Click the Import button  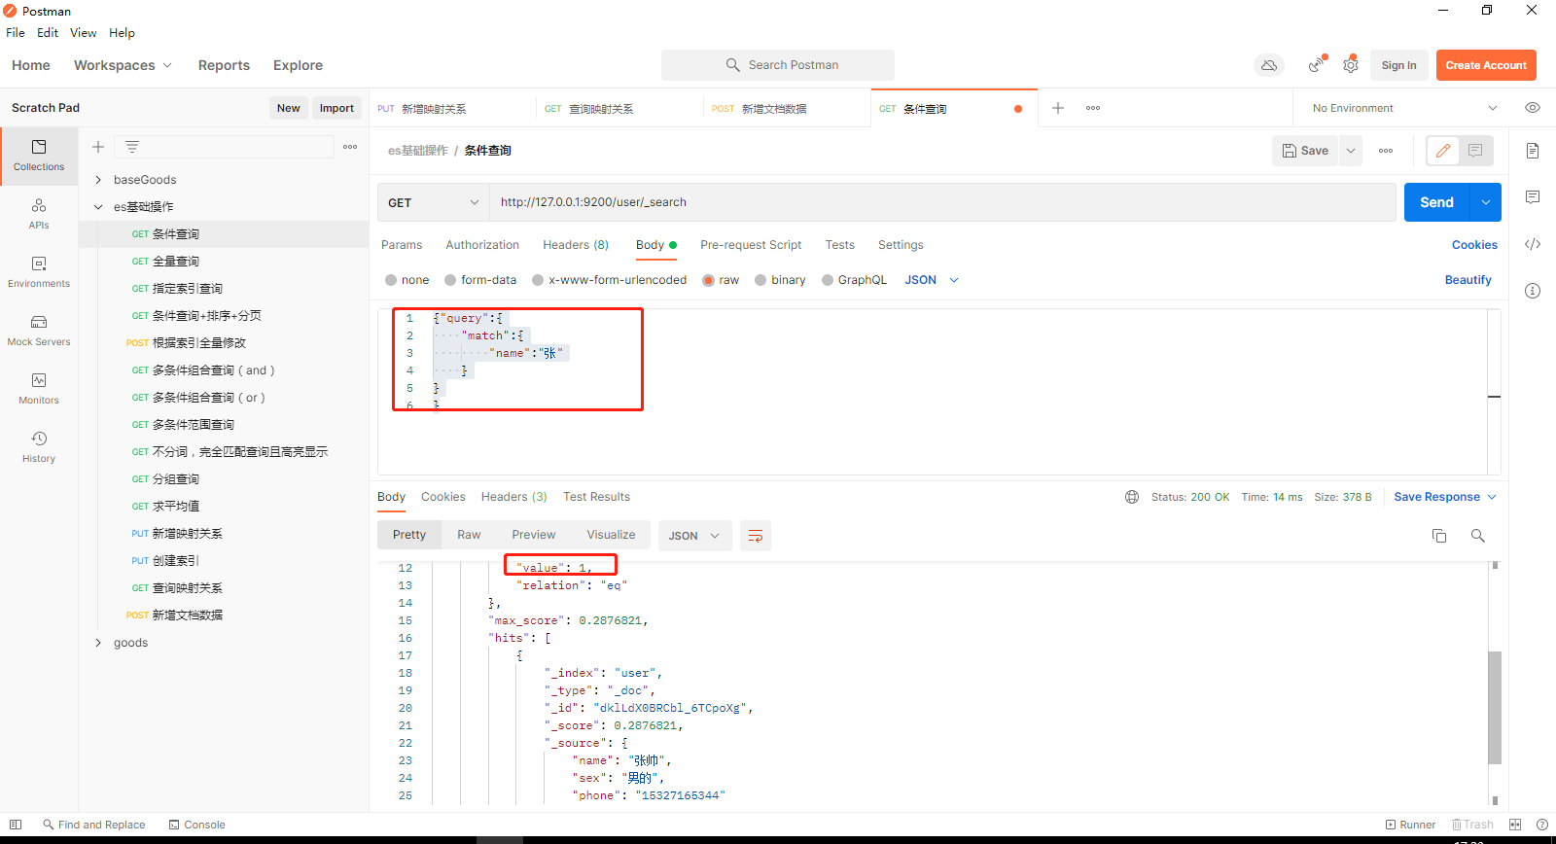336,108
